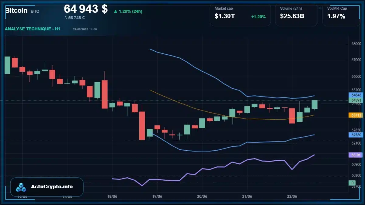Click the 64 943 $ price
Screen dimensions: 365x205
click(86, 9)
